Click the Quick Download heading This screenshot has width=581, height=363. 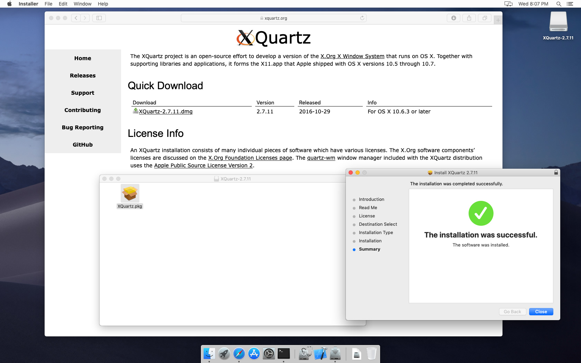point(165,86)
